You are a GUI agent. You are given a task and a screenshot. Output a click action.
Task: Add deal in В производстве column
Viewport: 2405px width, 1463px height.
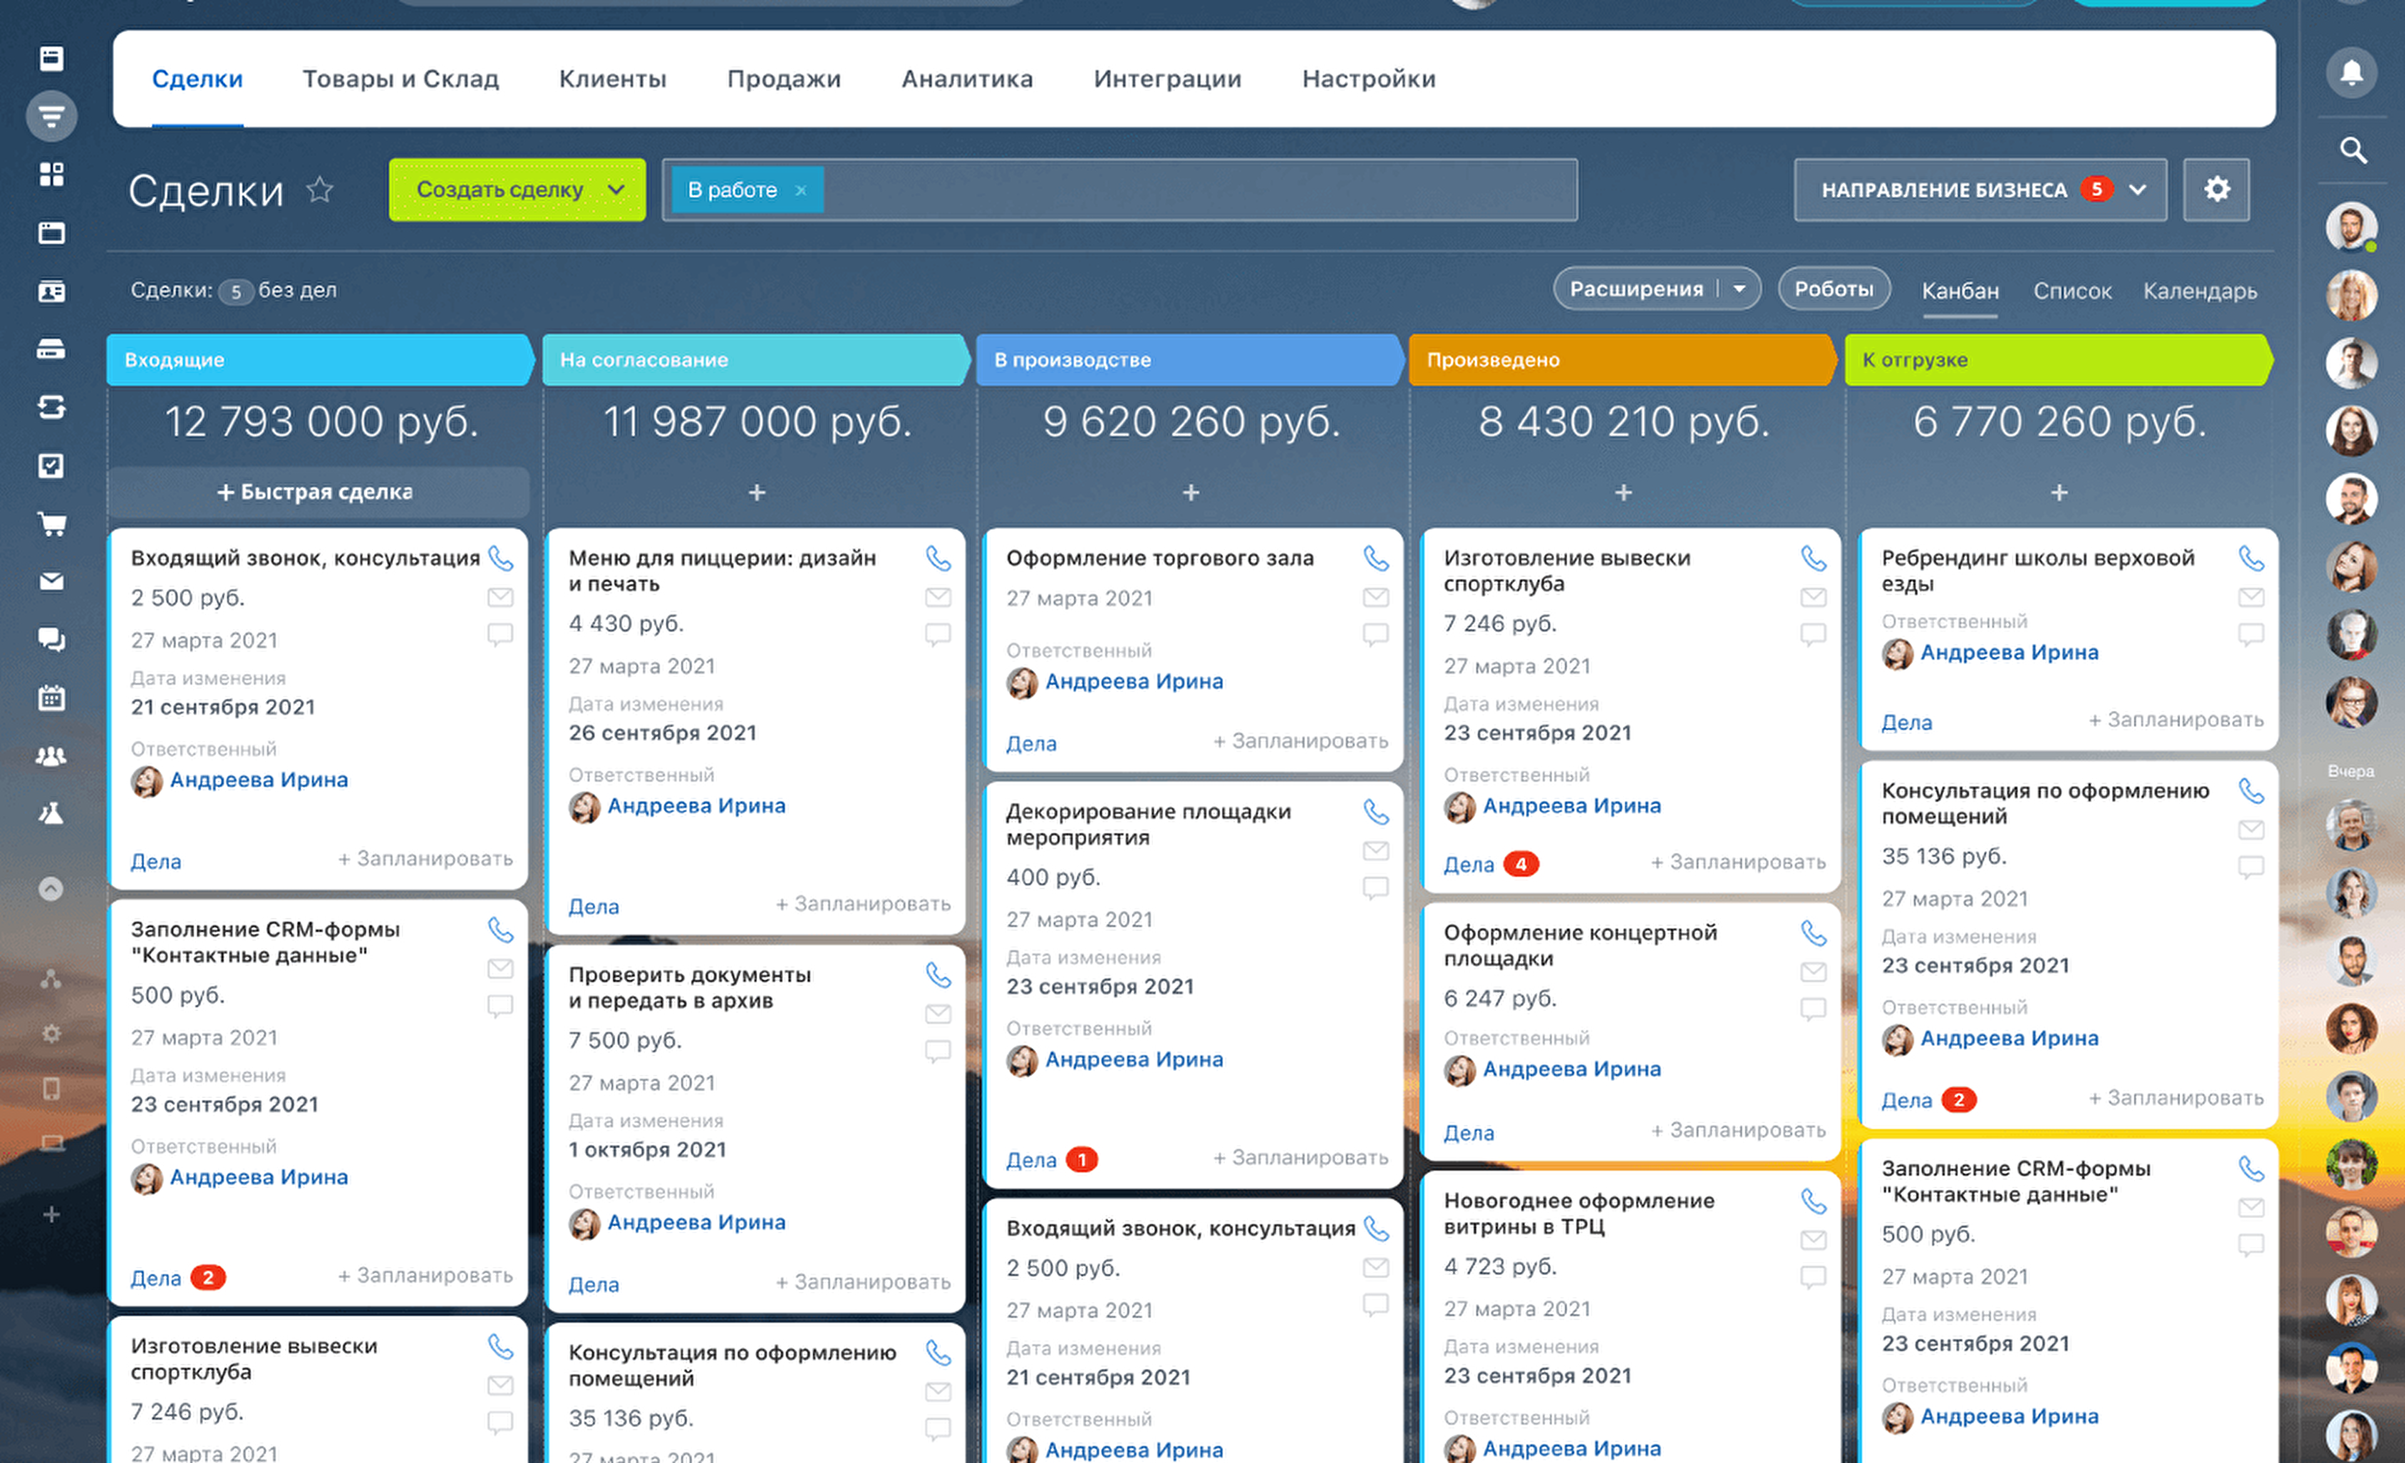tap(1191, 493)
